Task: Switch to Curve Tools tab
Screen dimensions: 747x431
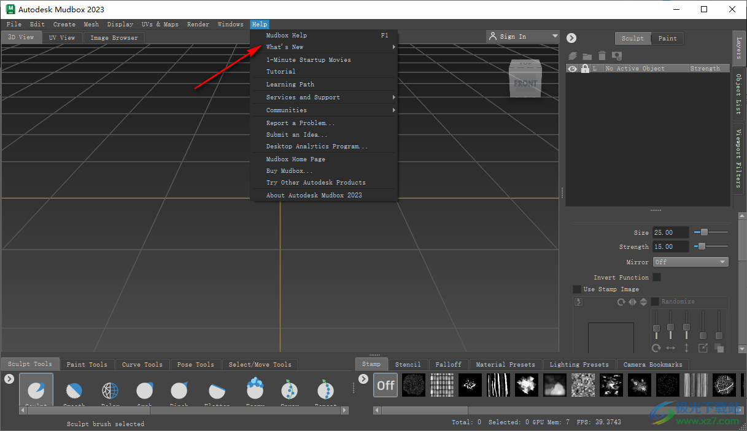Action: click(x=142, y=364)
